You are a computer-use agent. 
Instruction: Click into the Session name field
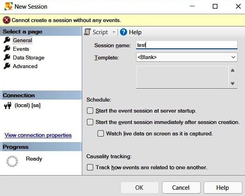point(187,45)
